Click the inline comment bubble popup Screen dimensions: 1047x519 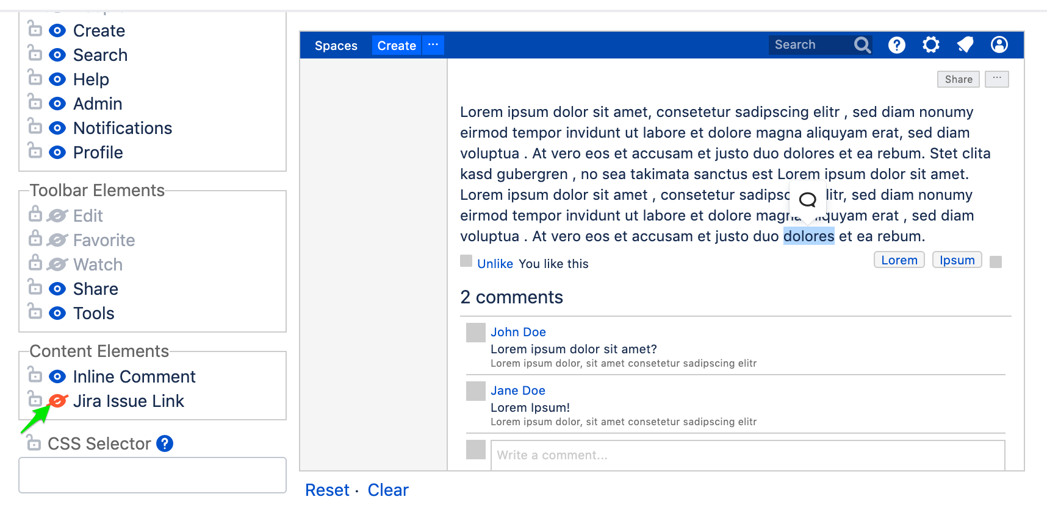click(808, 200)
